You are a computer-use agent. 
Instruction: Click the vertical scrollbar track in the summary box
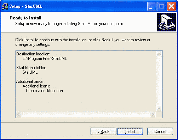159,81
